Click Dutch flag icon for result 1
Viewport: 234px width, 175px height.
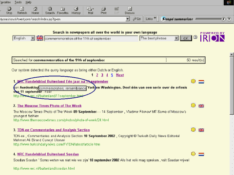click(201, 82)
